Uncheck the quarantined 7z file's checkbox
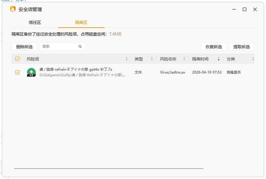 [18, 72]
